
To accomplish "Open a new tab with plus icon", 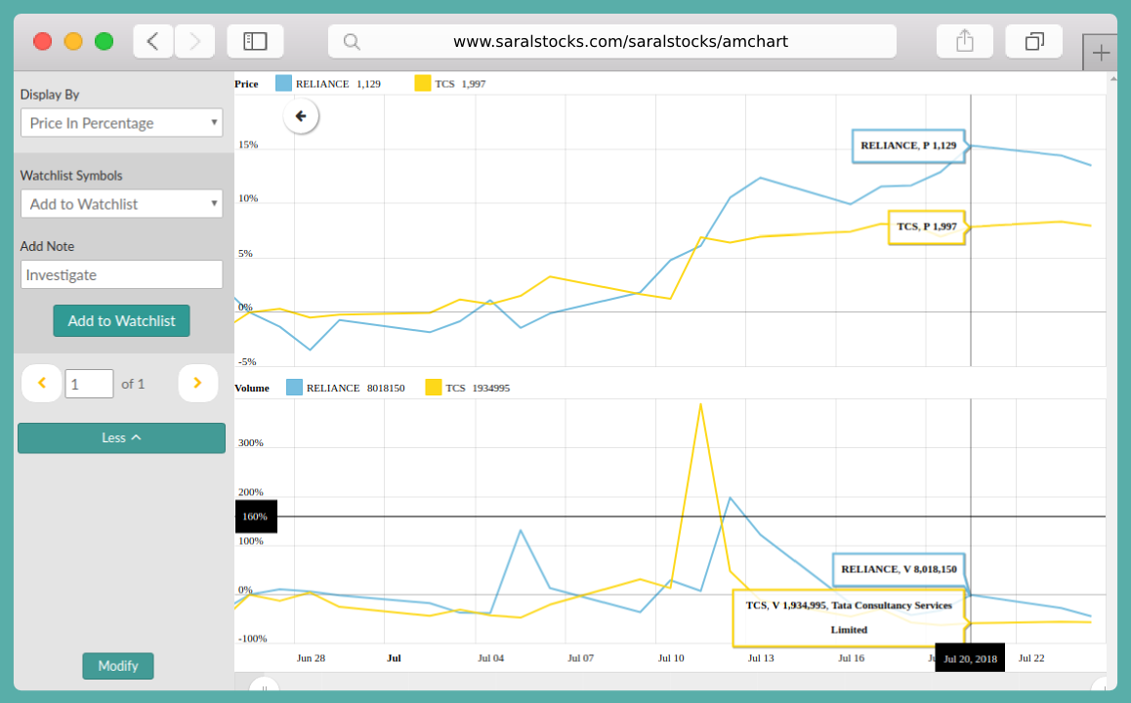I will pyautogui.click(x=1100, y=53).
